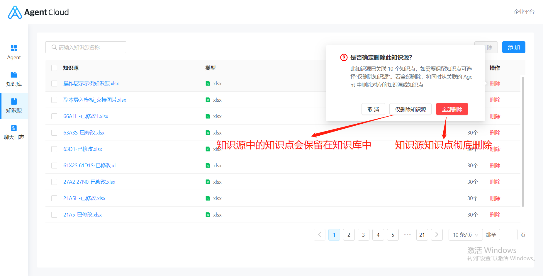The height and width of the screenshot is (276, 543).
Task: Open 61X2S 61D1S-已修改 link
Action: pos(91,166)
